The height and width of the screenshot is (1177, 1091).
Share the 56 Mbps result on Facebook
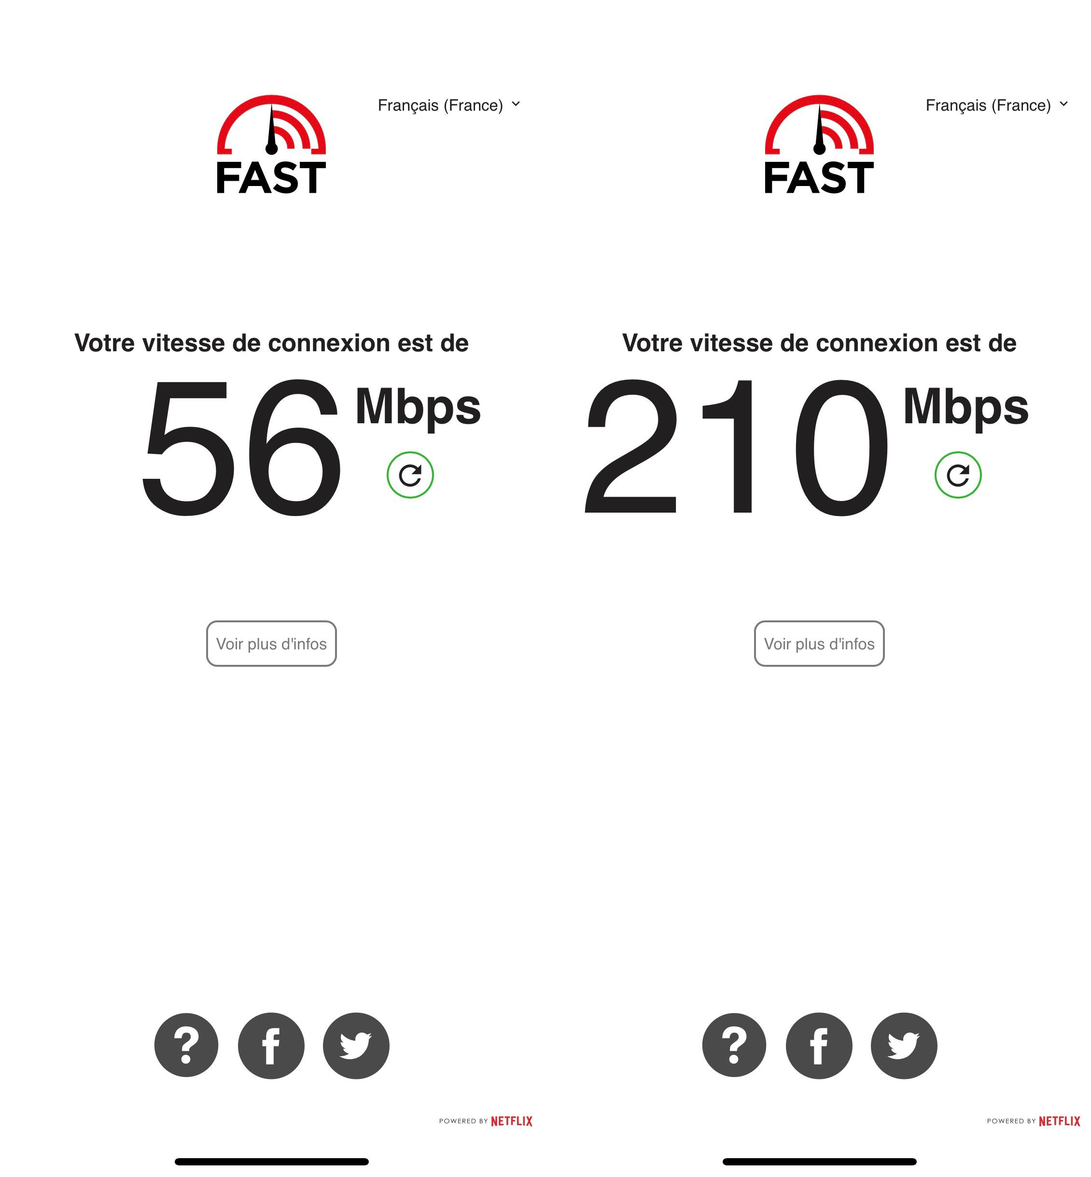tap(271, 1045)
